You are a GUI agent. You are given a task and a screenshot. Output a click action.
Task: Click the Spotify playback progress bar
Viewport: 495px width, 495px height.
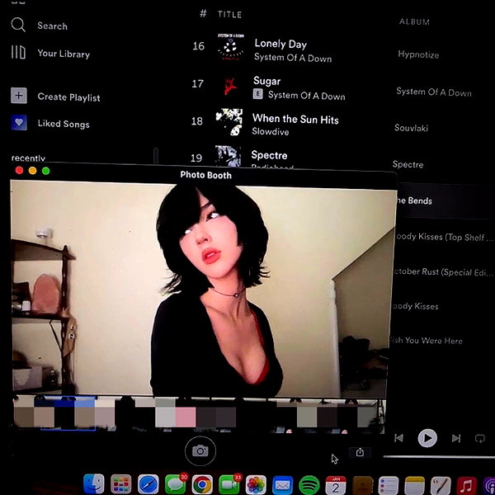[439, 456]
